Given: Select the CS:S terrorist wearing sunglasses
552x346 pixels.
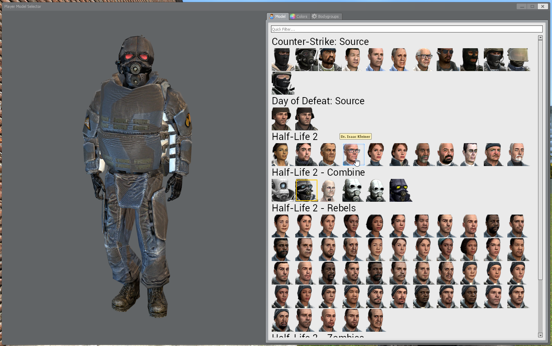Looking at the screenshot, I should coord(448,60).
